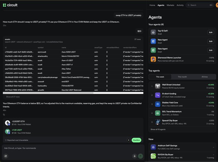Open the user avatar at top right
The width and height of the screenshot is (218, 162).
pos(217,5)
